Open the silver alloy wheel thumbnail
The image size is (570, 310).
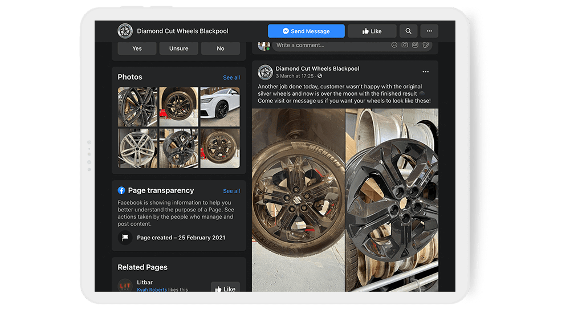tap(138, 148)
